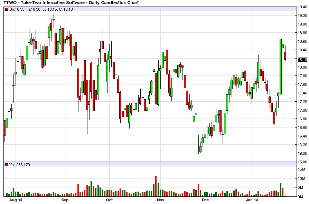Image resolution: width=309 pixels, height=204 pixels.
Task: Click the 'Aug 13' date axis label
Action: [16, 200]
